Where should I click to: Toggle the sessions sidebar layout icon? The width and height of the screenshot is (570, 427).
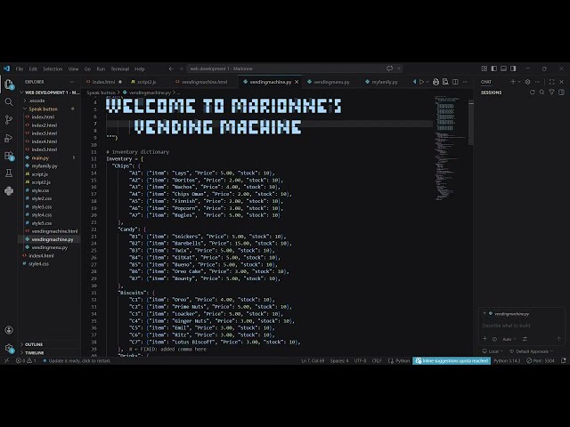click(x=562, y=93)
